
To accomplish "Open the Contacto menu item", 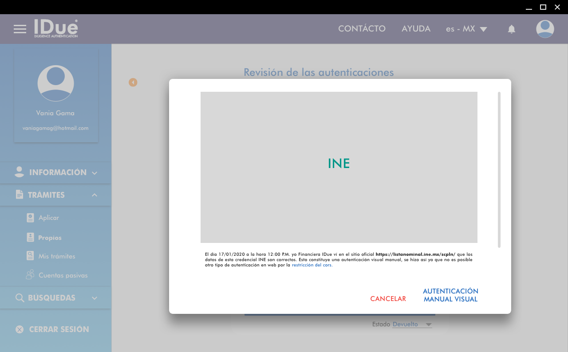I will pos(362,29).
